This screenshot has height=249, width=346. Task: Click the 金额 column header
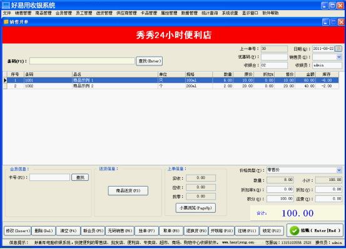305,74
